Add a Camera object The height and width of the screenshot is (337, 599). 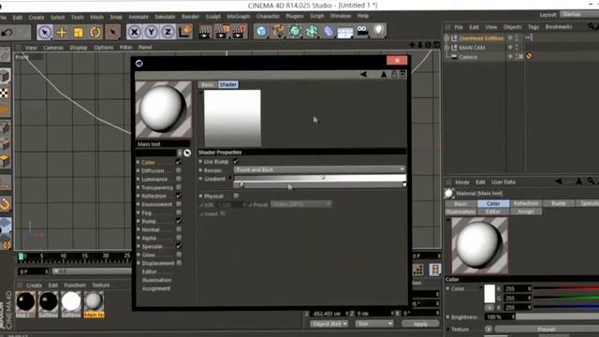click(362, 31)
